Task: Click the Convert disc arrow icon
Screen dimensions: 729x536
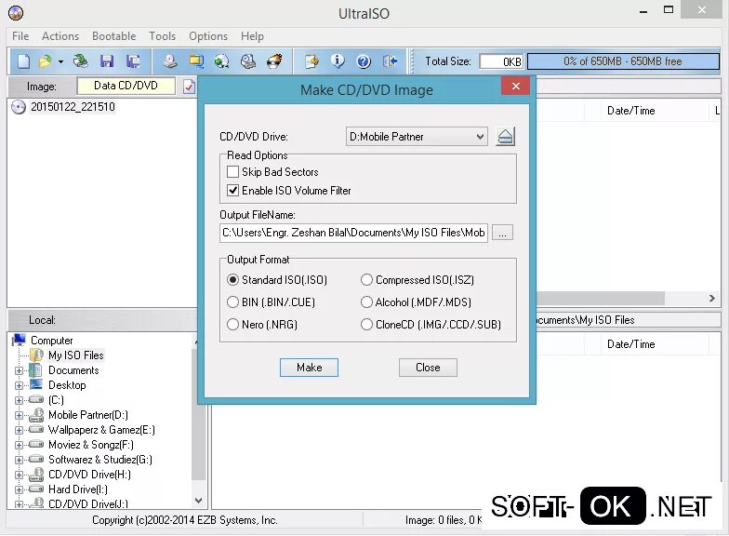Action: tap(221, 61)
